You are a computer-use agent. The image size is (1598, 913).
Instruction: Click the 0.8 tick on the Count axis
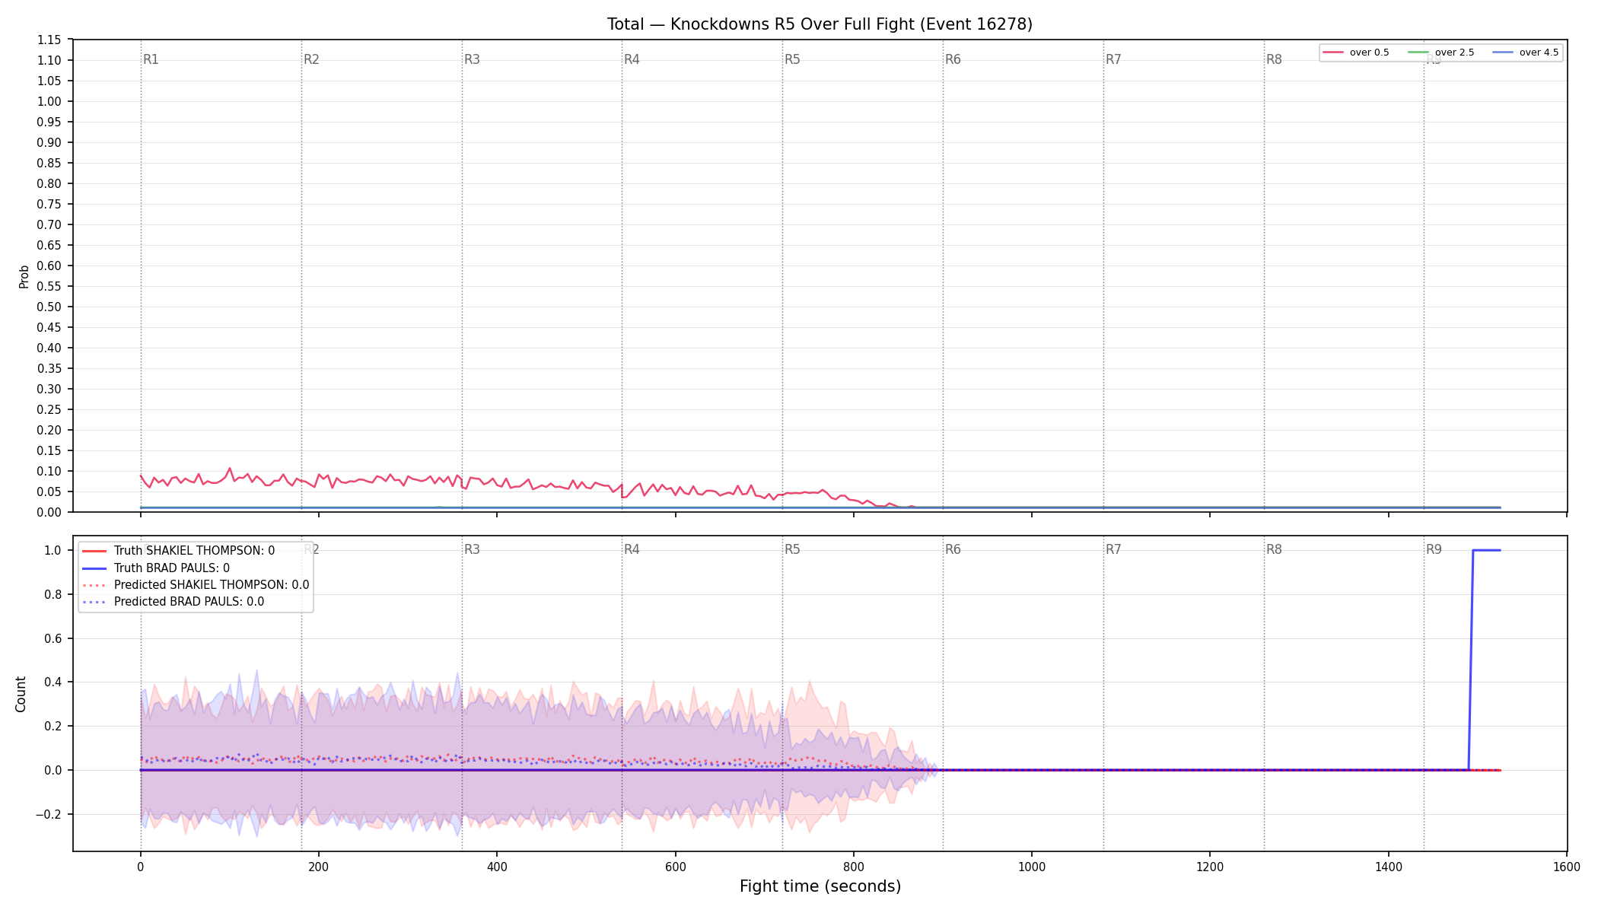point(53,594)
